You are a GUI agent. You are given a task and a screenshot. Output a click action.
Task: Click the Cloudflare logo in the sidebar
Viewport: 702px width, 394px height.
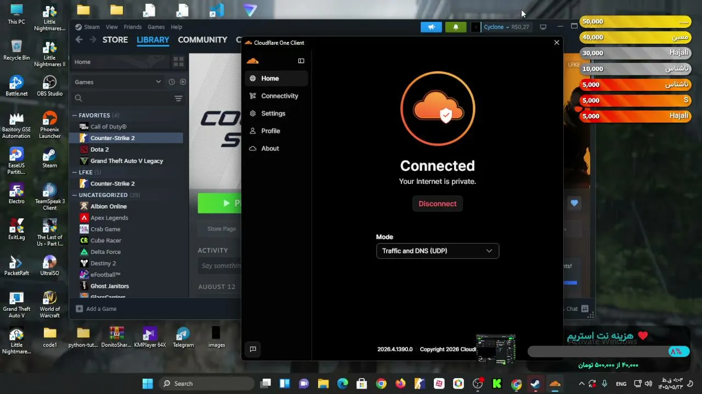pos(253,61)
